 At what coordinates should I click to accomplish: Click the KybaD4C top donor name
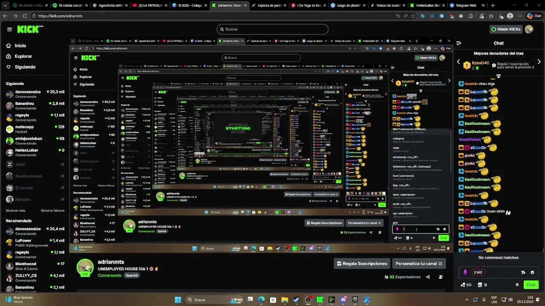[481, 63]
